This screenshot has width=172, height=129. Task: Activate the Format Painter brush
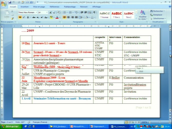coord(12,18)
